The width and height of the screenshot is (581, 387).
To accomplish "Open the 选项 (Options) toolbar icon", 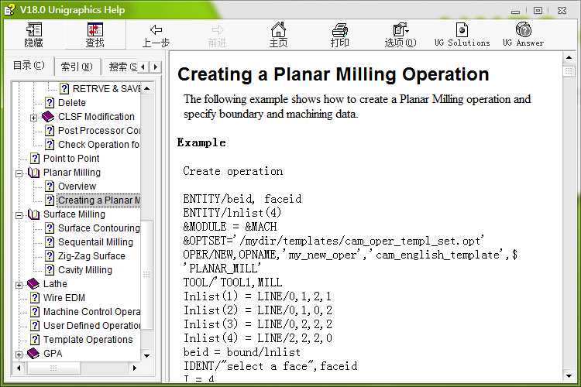I will coord(401,31).
